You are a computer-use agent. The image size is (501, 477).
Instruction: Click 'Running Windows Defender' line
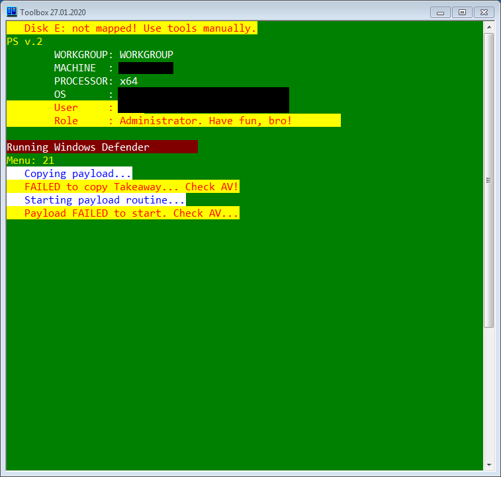pos(102,147)
